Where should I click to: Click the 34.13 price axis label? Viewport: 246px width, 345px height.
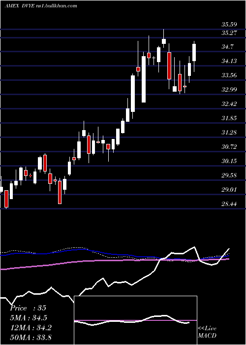[x=229, y=61]
